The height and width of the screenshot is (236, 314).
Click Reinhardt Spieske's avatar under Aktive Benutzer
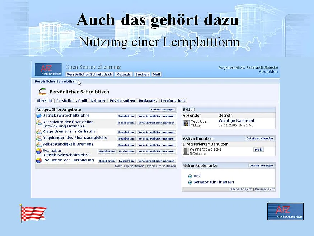[186, 151]
